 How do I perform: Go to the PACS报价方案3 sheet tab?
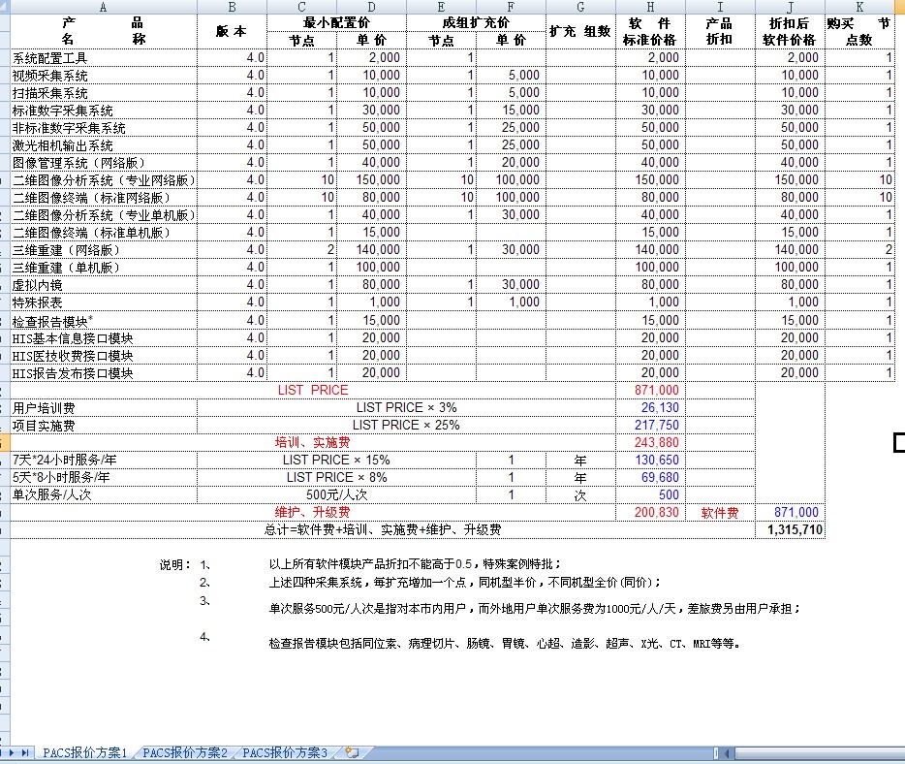[285, 752]
